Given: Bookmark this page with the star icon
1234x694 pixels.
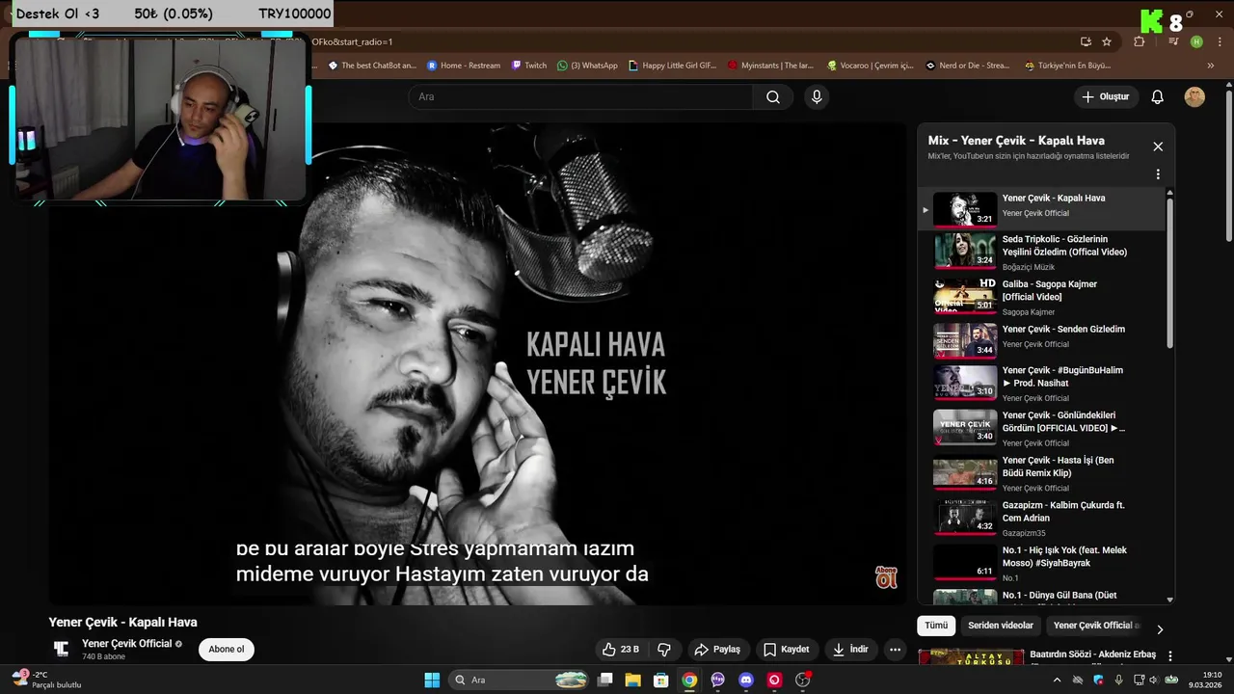Looking at the screenshot, I should (1107, 41).
